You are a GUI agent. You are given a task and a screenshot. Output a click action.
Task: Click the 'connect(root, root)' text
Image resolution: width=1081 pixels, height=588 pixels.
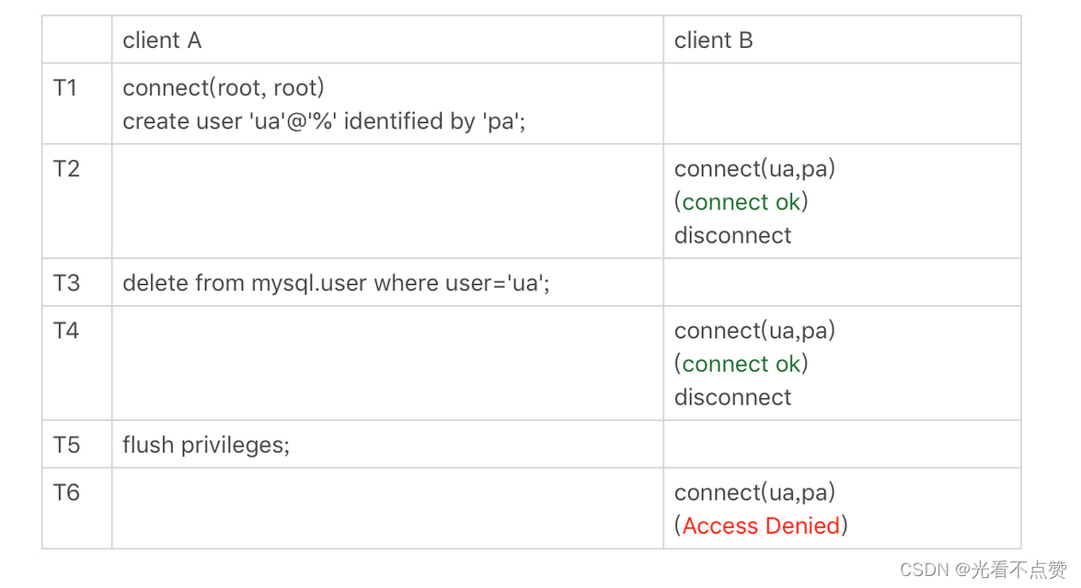pos(224,88)
